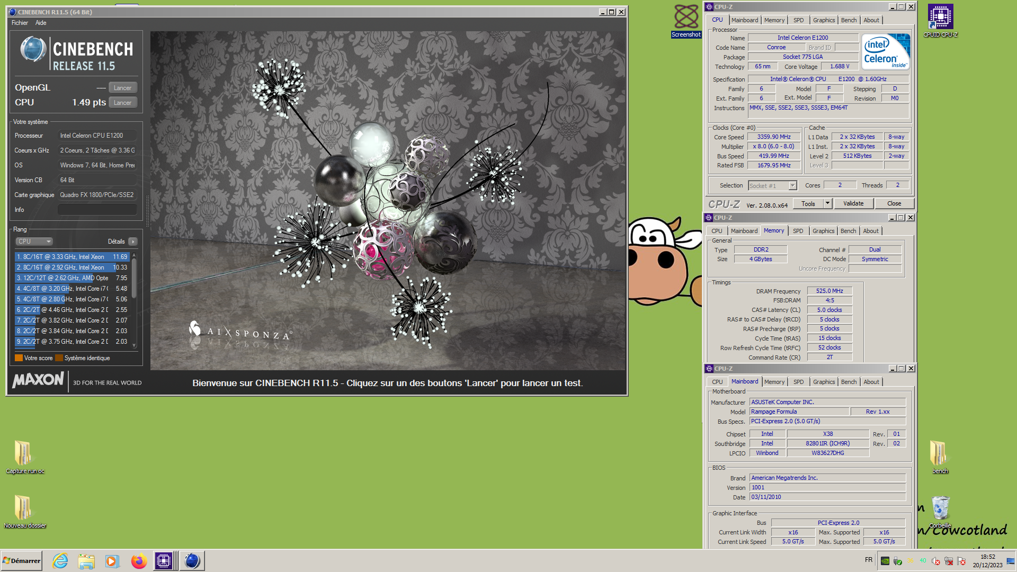The height and width of the screenshot is (572, 1017).
Task: Open the Démarrer start menu
Action: [21, 561]
